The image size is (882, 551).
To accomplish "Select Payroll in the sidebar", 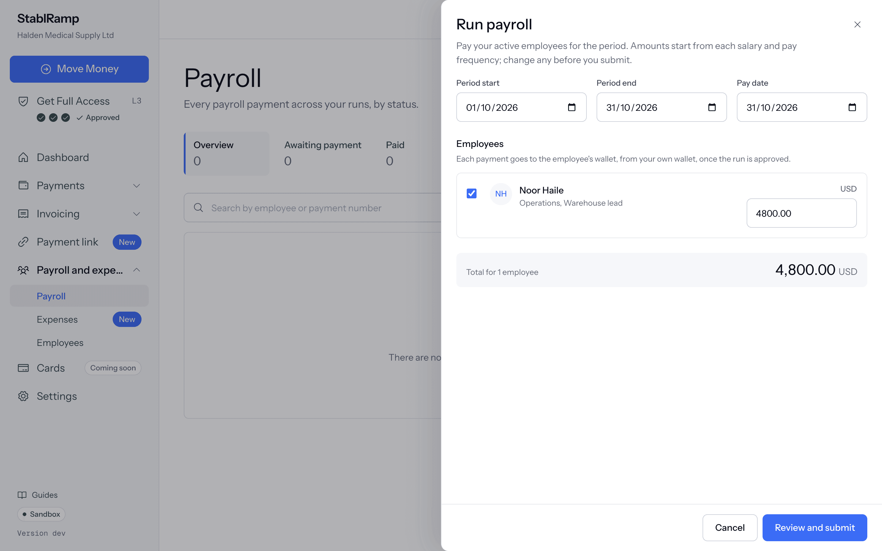I will 79,296.
